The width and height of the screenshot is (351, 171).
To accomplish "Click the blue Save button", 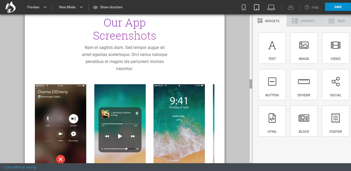I will [x=338, y=7].
